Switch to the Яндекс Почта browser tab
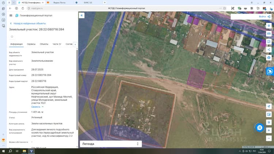 click(x=60, y=3)
